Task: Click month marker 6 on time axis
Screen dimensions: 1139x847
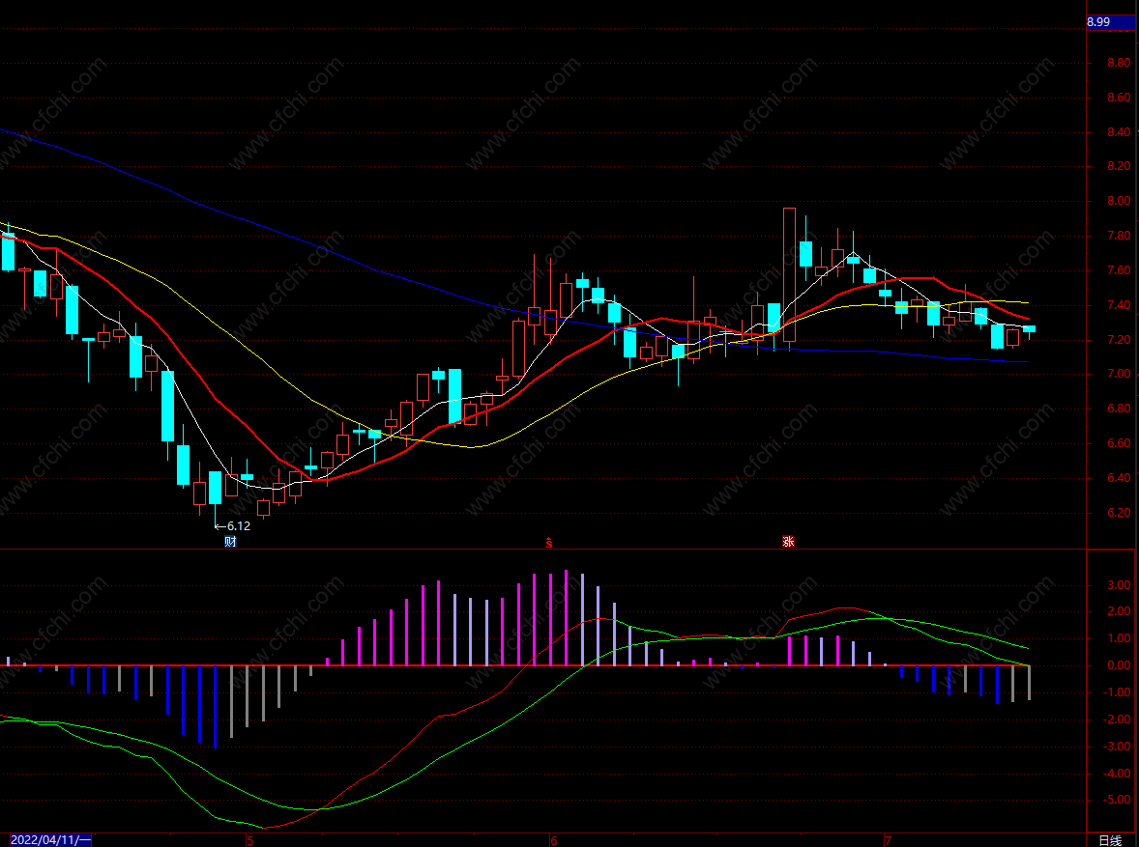Action: (x=553, y=840)
